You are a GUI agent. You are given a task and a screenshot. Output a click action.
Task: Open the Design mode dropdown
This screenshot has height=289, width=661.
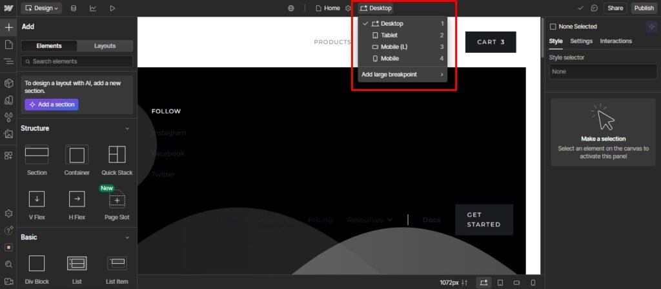pos(41,8)
